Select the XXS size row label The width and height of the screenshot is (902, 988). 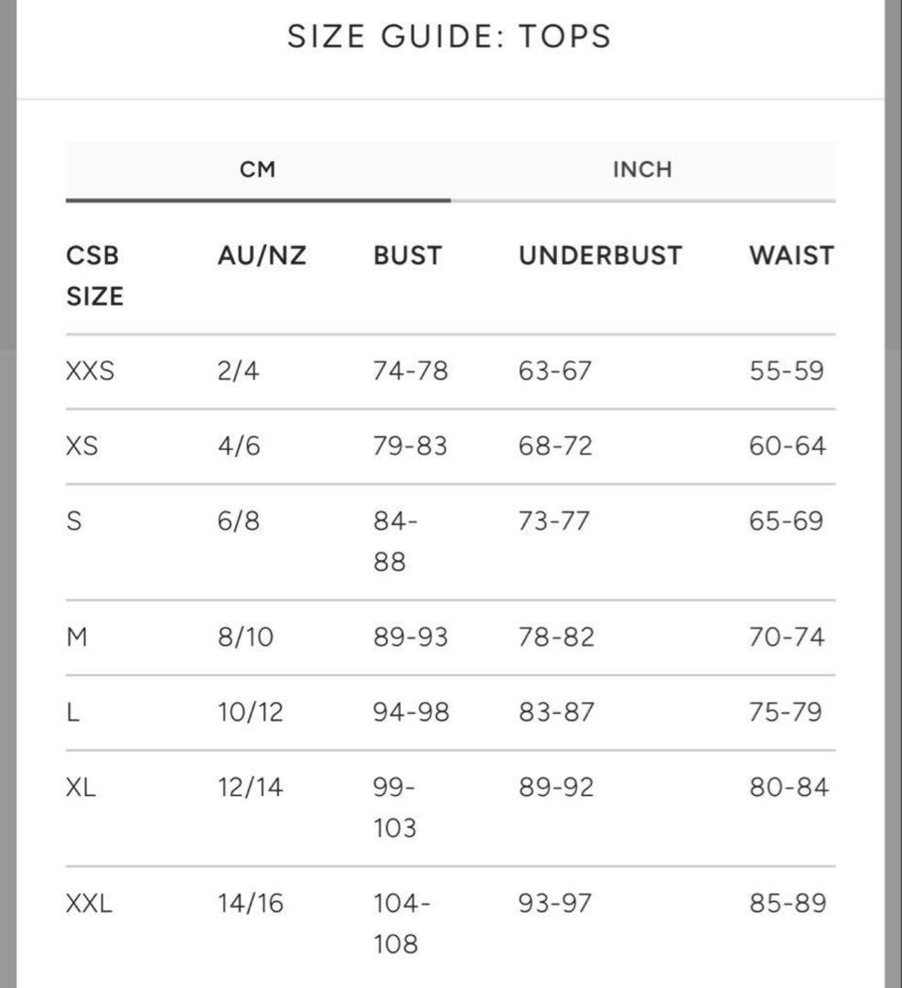point(91,371)
